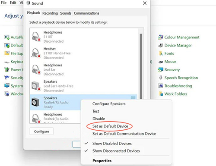Open Mouse link
Viewport: 216px width, 166px height.
[x=170, y=62]
